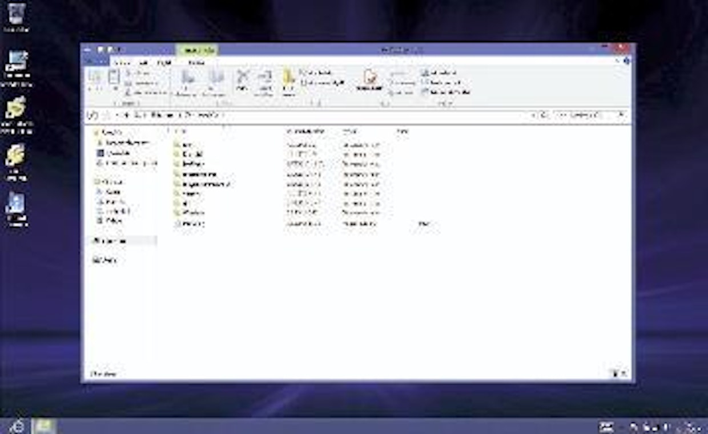708x434 pixels.
Task: Click the Move to icon
Action: [187, 78]
